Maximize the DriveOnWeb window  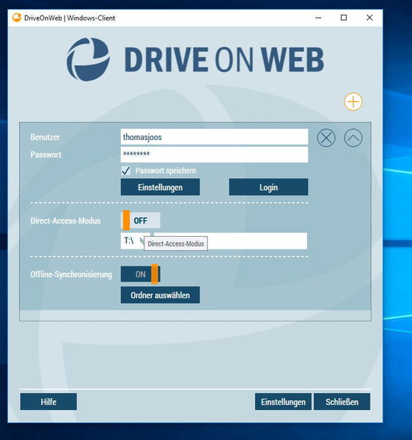[344, 18]
